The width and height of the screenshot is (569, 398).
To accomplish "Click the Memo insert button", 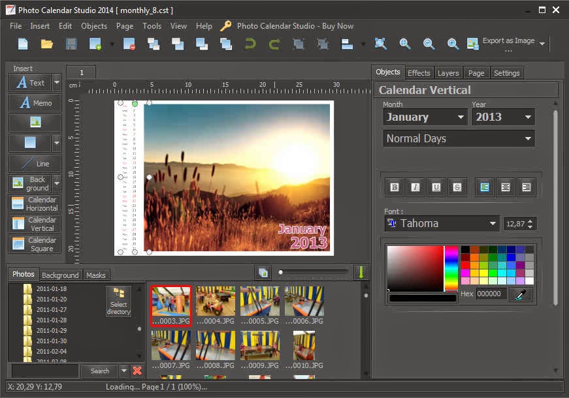I will coord(35,103).
